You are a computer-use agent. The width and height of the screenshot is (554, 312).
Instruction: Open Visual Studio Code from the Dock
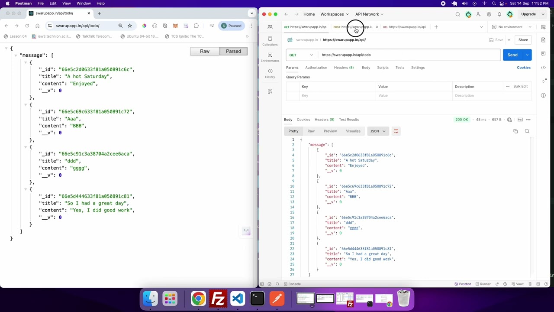(x=238, y=299)
